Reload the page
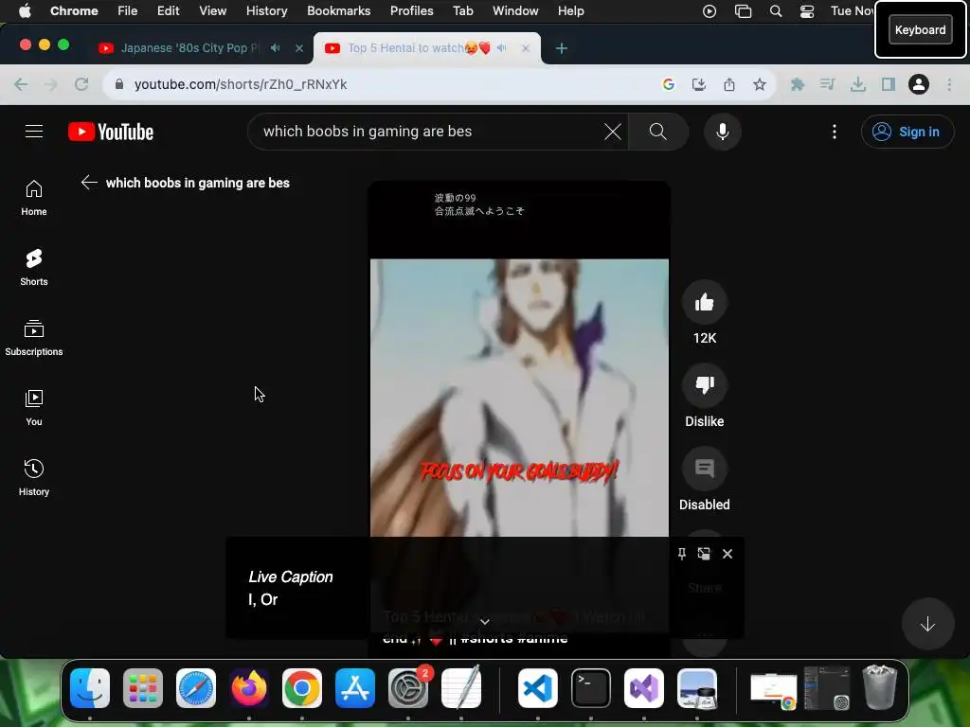The width and height of the screenshot is (970, 727). point(81,84)
